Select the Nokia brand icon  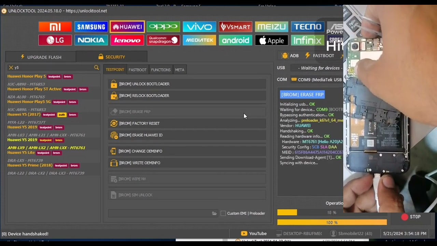coord(91,40)
